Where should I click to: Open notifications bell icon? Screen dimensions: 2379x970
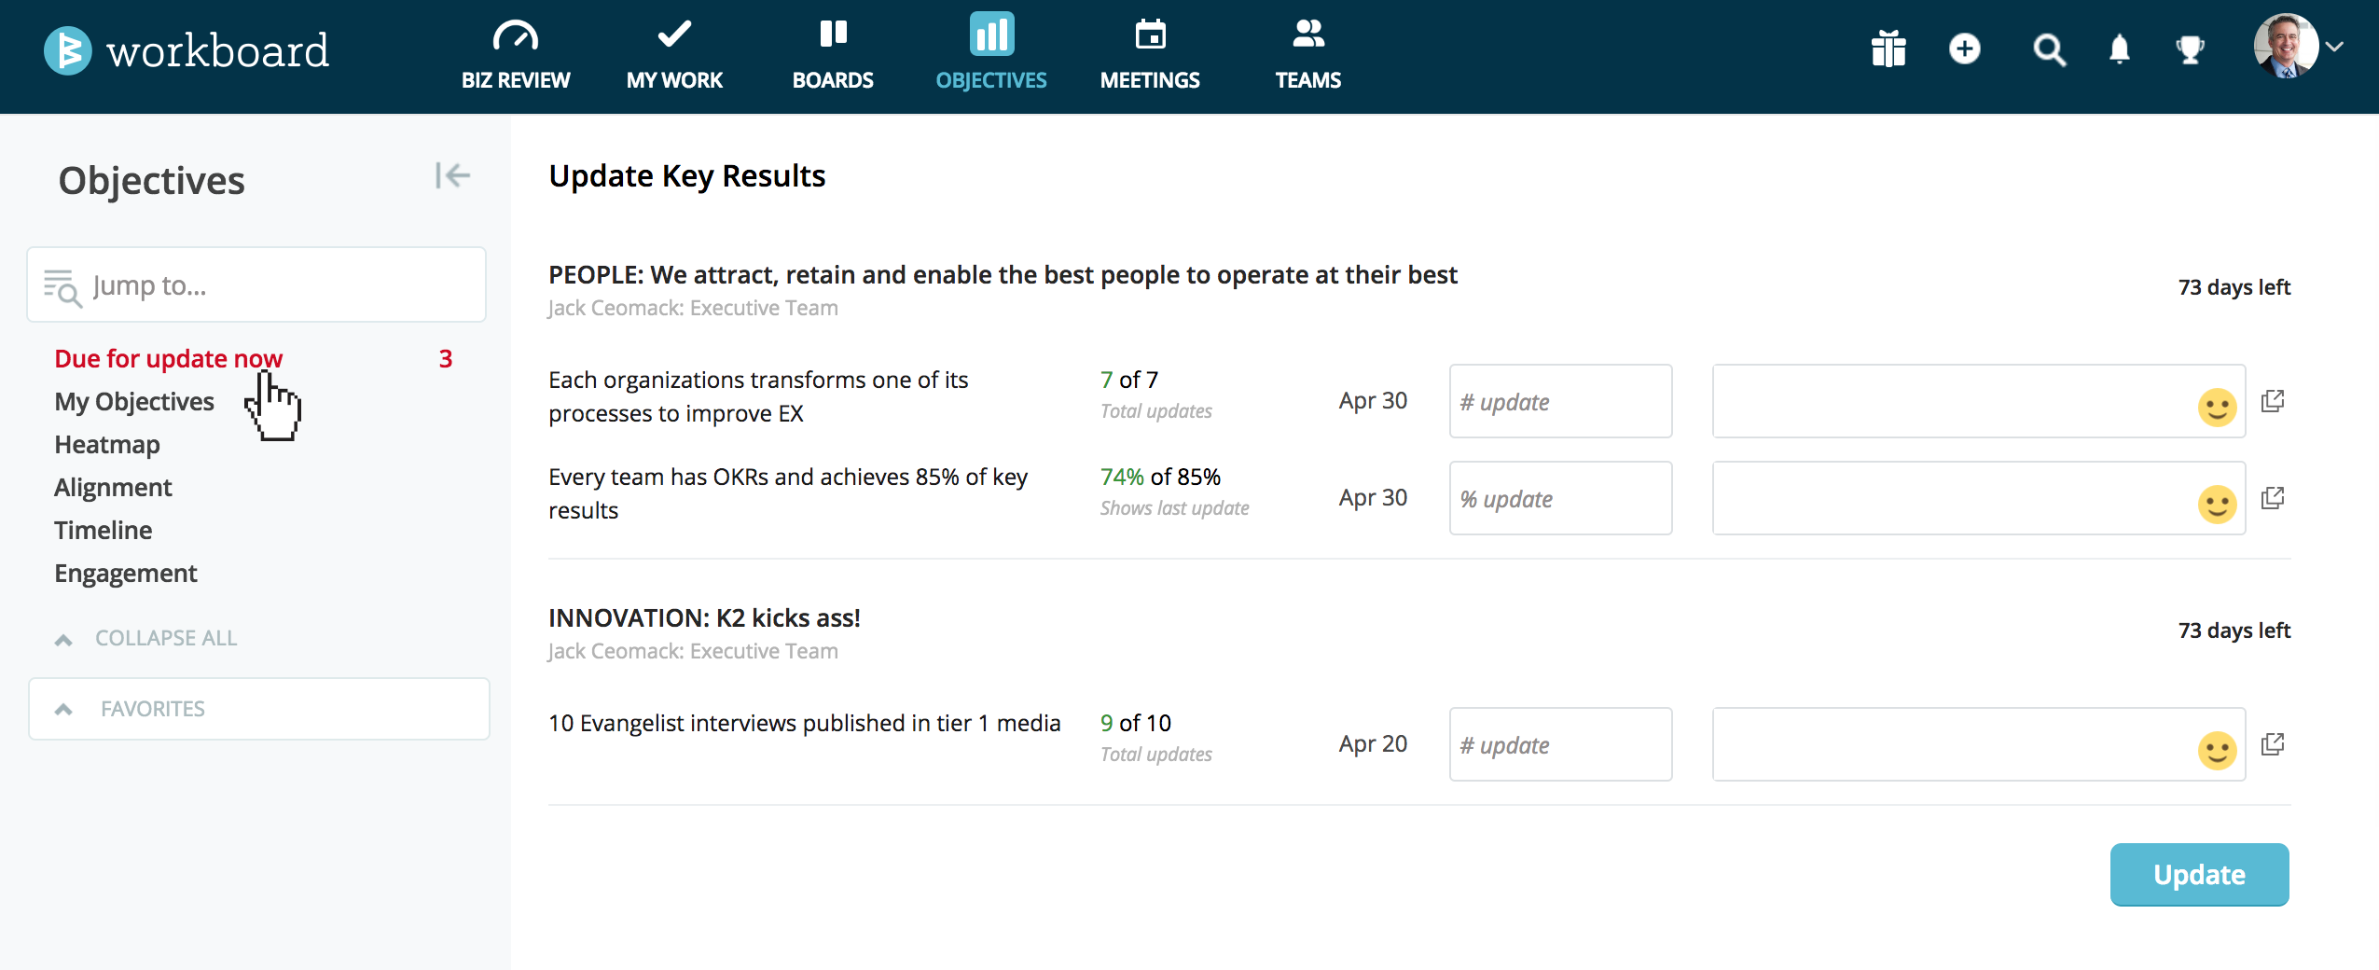coord(2119,48)
